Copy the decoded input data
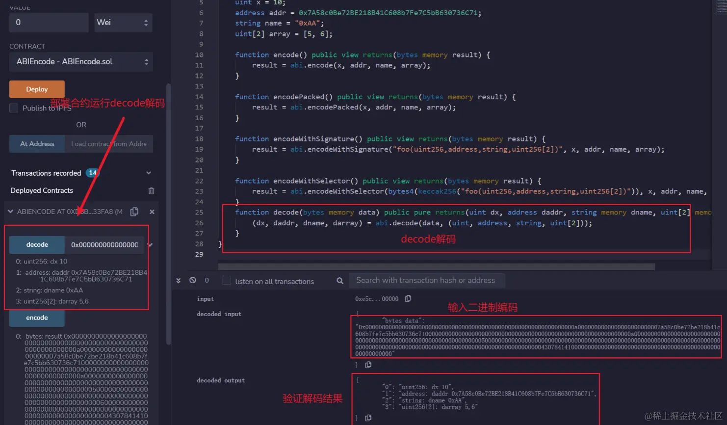Screen dimensions: 727x425 coord(368,365)
